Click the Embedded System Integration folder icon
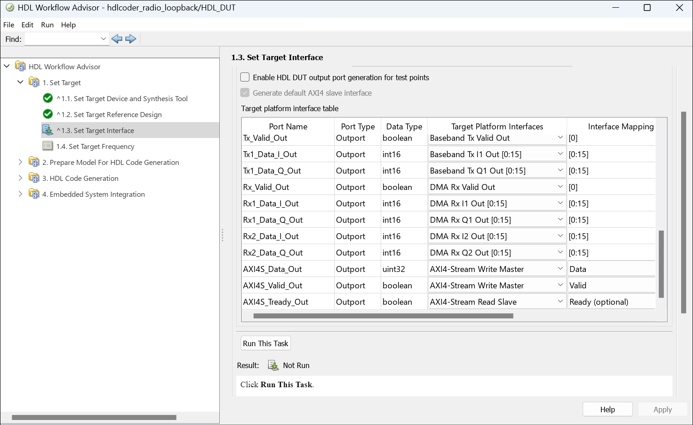 tap(34, 194)
